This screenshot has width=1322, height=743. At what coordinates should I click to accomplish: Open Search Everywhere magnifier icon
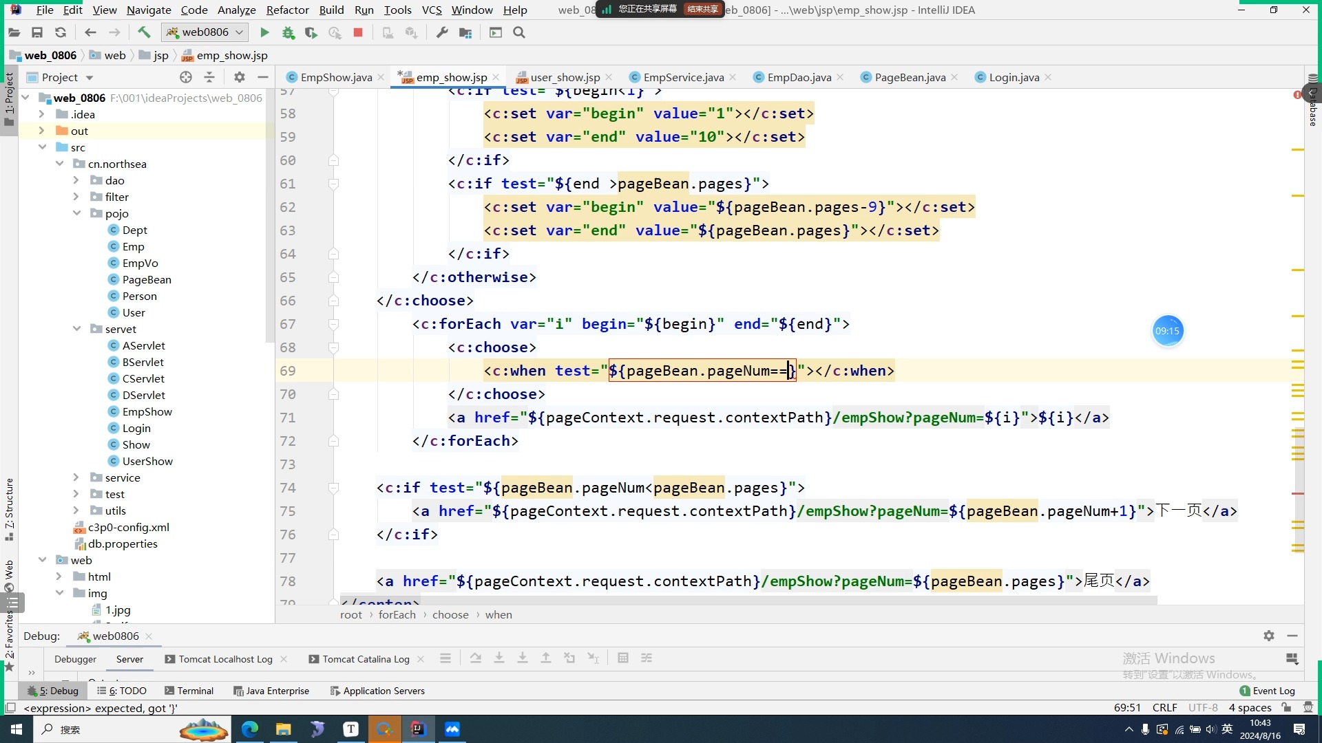[519, 32]
